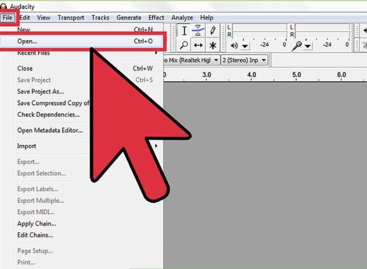Click the Audacity headphones title icon
The image size is (367, 269).
click(3, 6)
